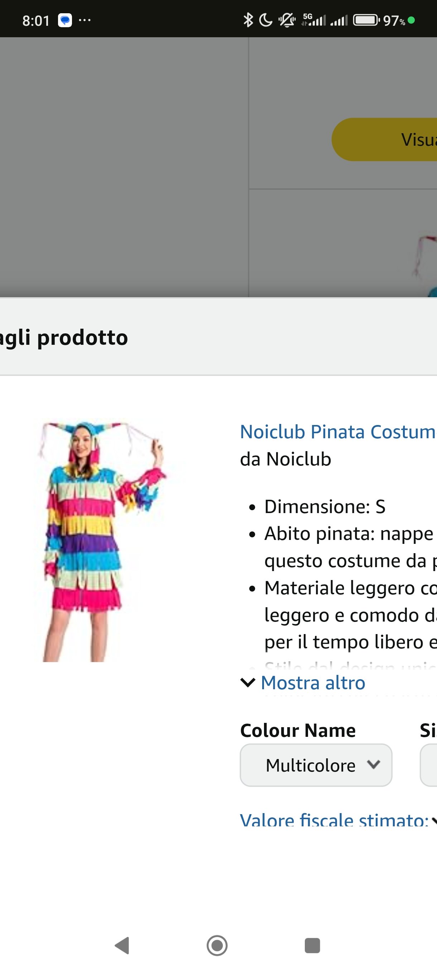Open recent apps with the square button
This screenshot has width=437, height=971.
312,945
